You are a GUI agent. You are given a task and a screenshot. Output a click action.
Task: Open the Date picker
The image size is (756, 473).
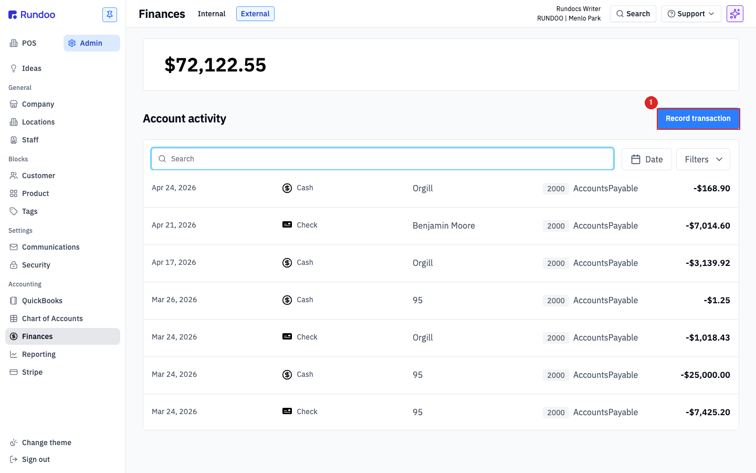(x=647, y=159)
